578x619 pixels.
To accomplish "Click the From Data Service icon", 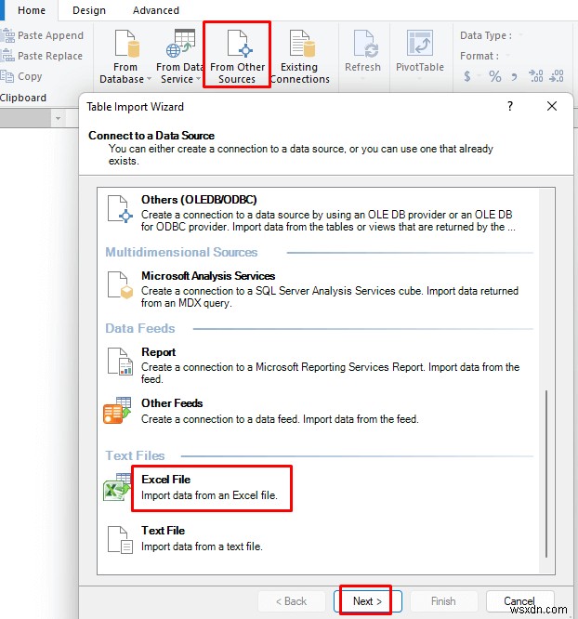I will click(x=180, y=44).
